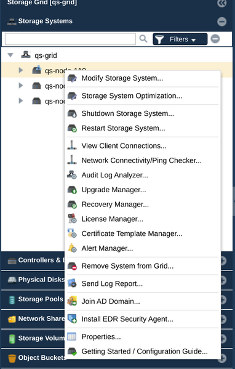Open Network Connectivity/Ping Checker...
The image size is (235, 369).
point(141,161)
